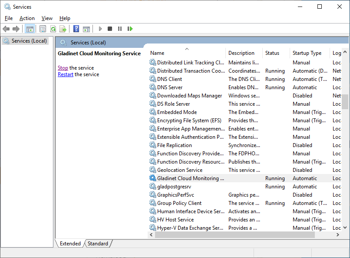Click gear icon of HV Host Service row
This screenshot has height=258, width=350.
click(x=153, y=220)
